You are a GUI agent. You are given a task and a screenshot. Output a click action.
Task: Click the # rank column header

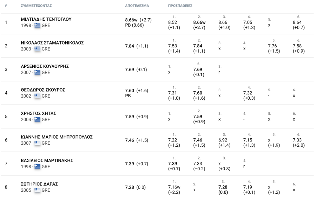6,6
